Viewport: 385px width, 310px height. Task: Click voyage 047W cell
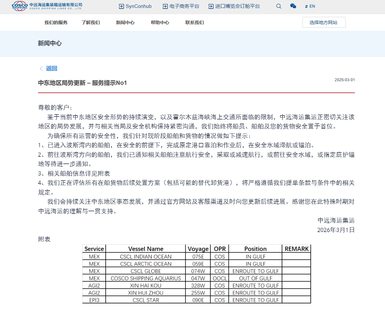coord(198,278)
